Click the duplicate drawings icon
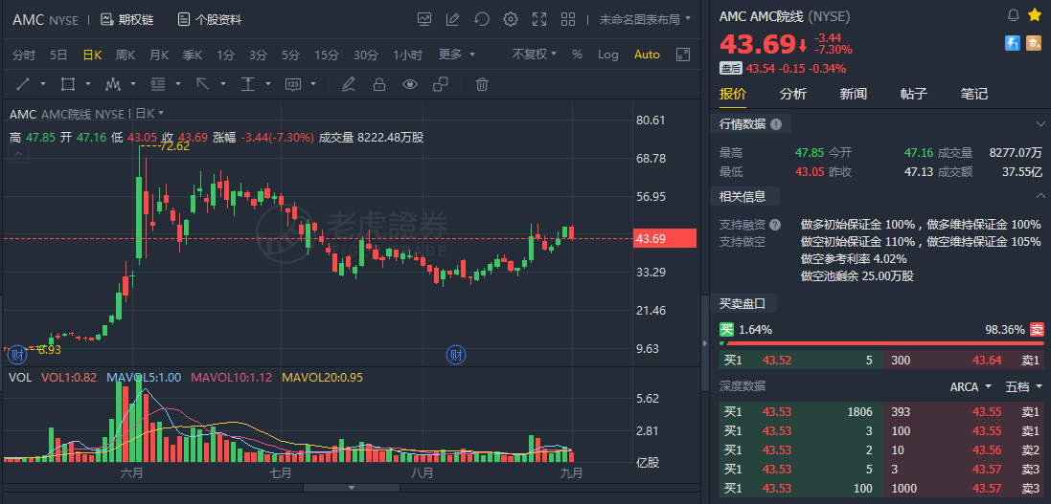1051x504 pixels. (441, 84)
